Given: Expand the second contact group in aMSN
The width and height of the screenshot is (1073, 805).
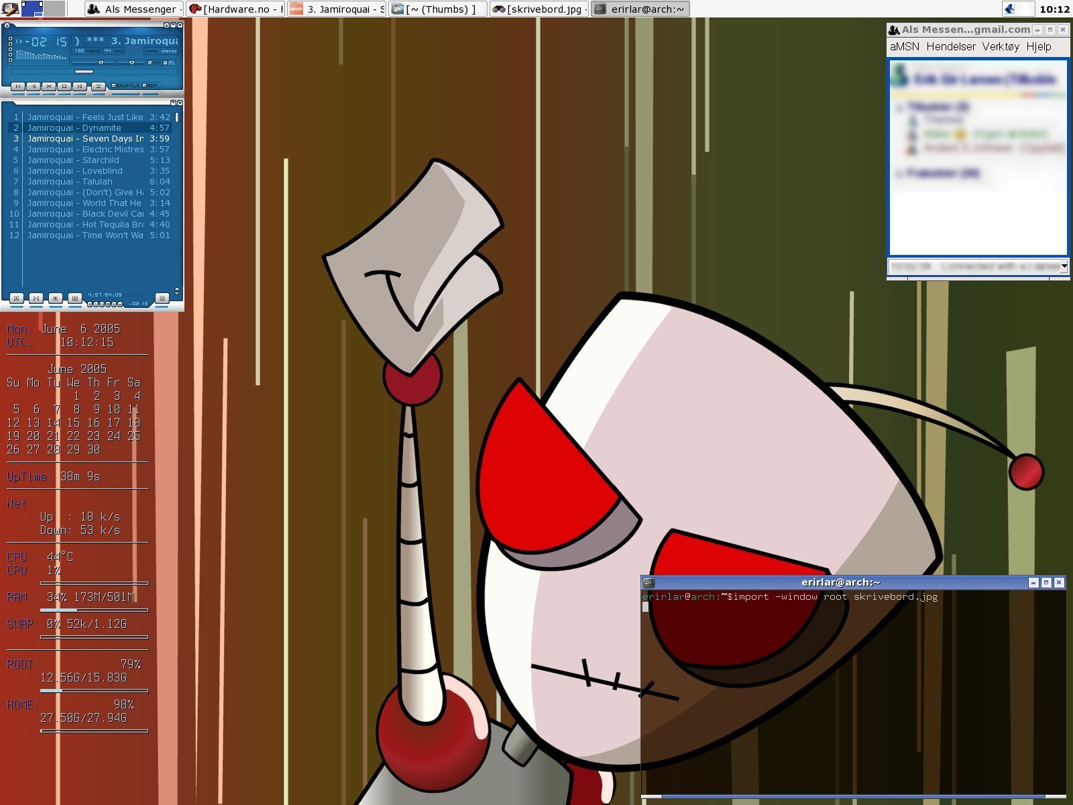Looking at the screenshot, I should point(899,174).
